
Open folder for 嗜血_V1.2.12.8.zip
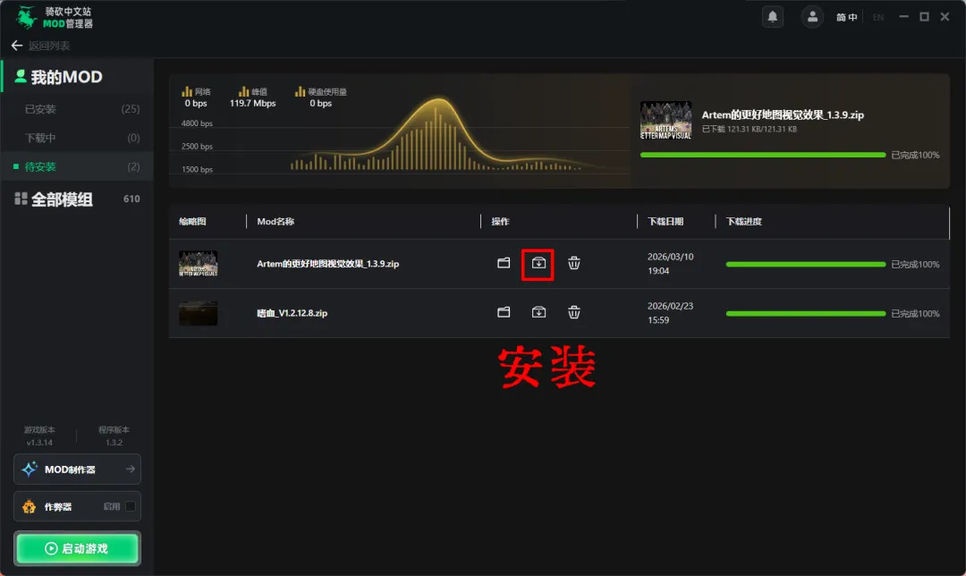504,312
